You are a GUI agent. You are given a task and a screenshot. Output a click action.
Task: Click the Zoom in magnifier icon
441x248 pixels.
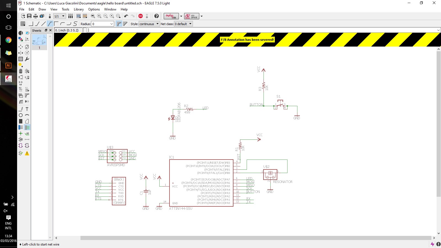[x=99, y=16]
